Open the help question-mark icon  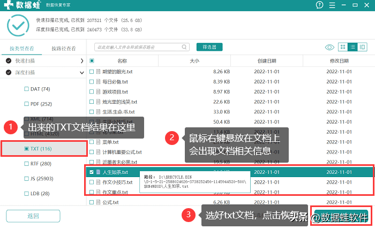pyautogui.click(x=320, y=5)
